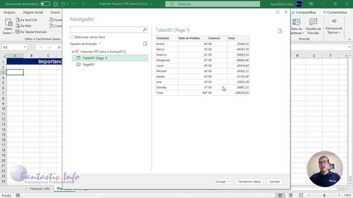
Task: Switch to the Inserir tab
Action: click(x=55, y=12)
